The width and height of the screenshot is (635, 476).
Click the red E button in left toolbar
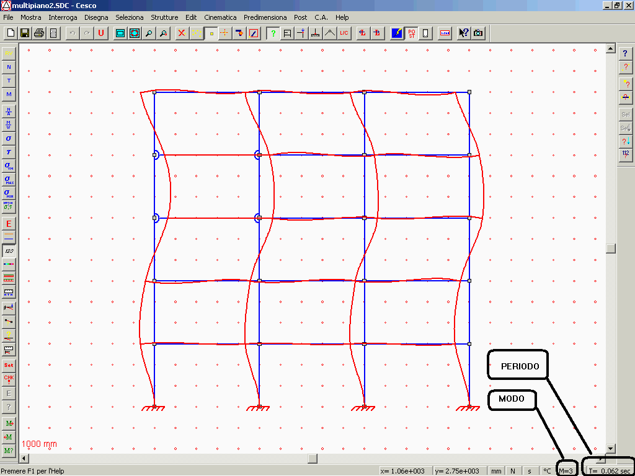tap(9, 224)
